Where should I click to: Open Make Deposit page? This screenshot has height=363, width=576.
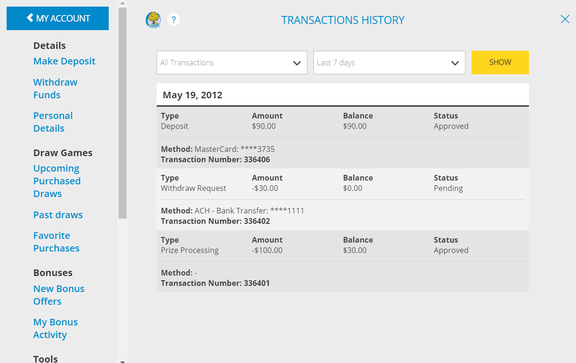(x=64, y=61)
